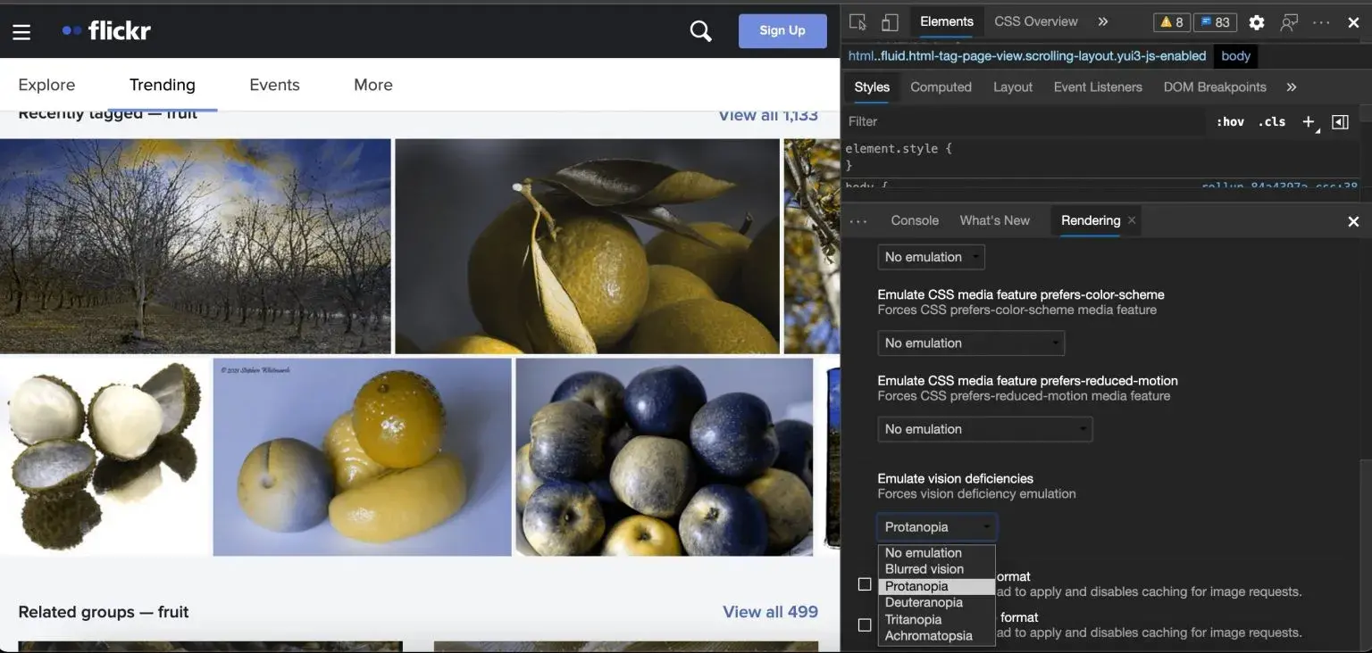The height and width of the screenshot is (653, 1372).
Task: Open the vision deficiencies dropdown showing Protanopia
Action: pos(937,527)
